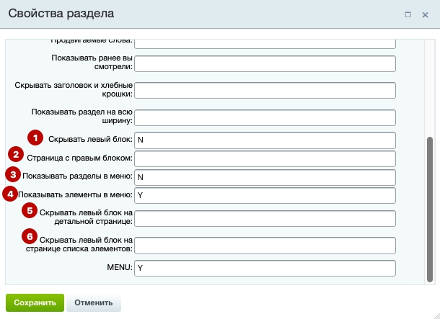Click the maximize dialog square icon
The height and width of the screenshot is (319, 440).
pyautogui.click(x=408, y=14)
